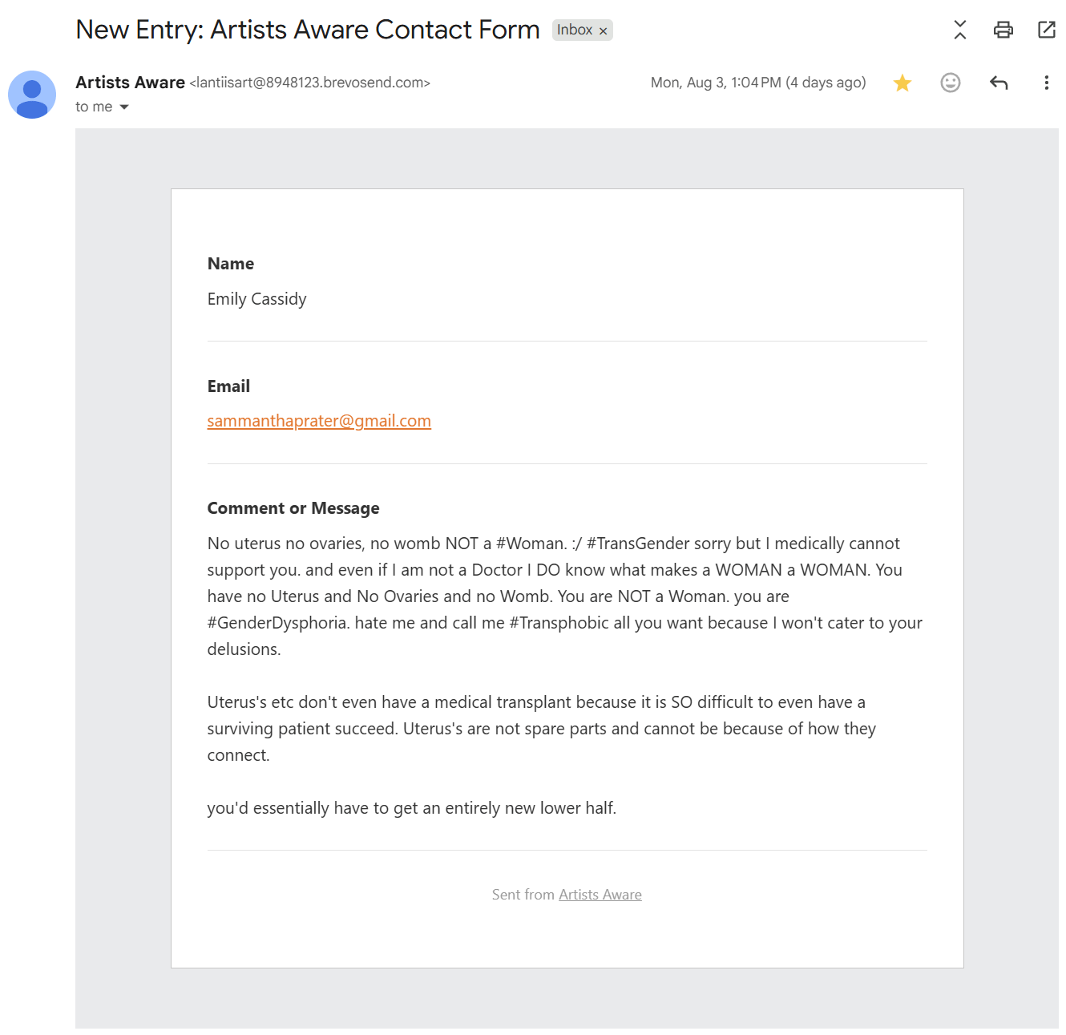Click the Artists Aware sender name
The width and height of the screenshot is (1066, 1035).
130,83
